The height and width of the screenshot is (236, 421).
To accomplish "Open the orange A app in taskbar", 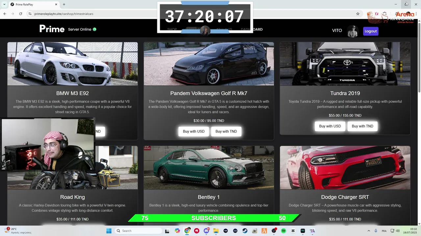I will [264, 231].
